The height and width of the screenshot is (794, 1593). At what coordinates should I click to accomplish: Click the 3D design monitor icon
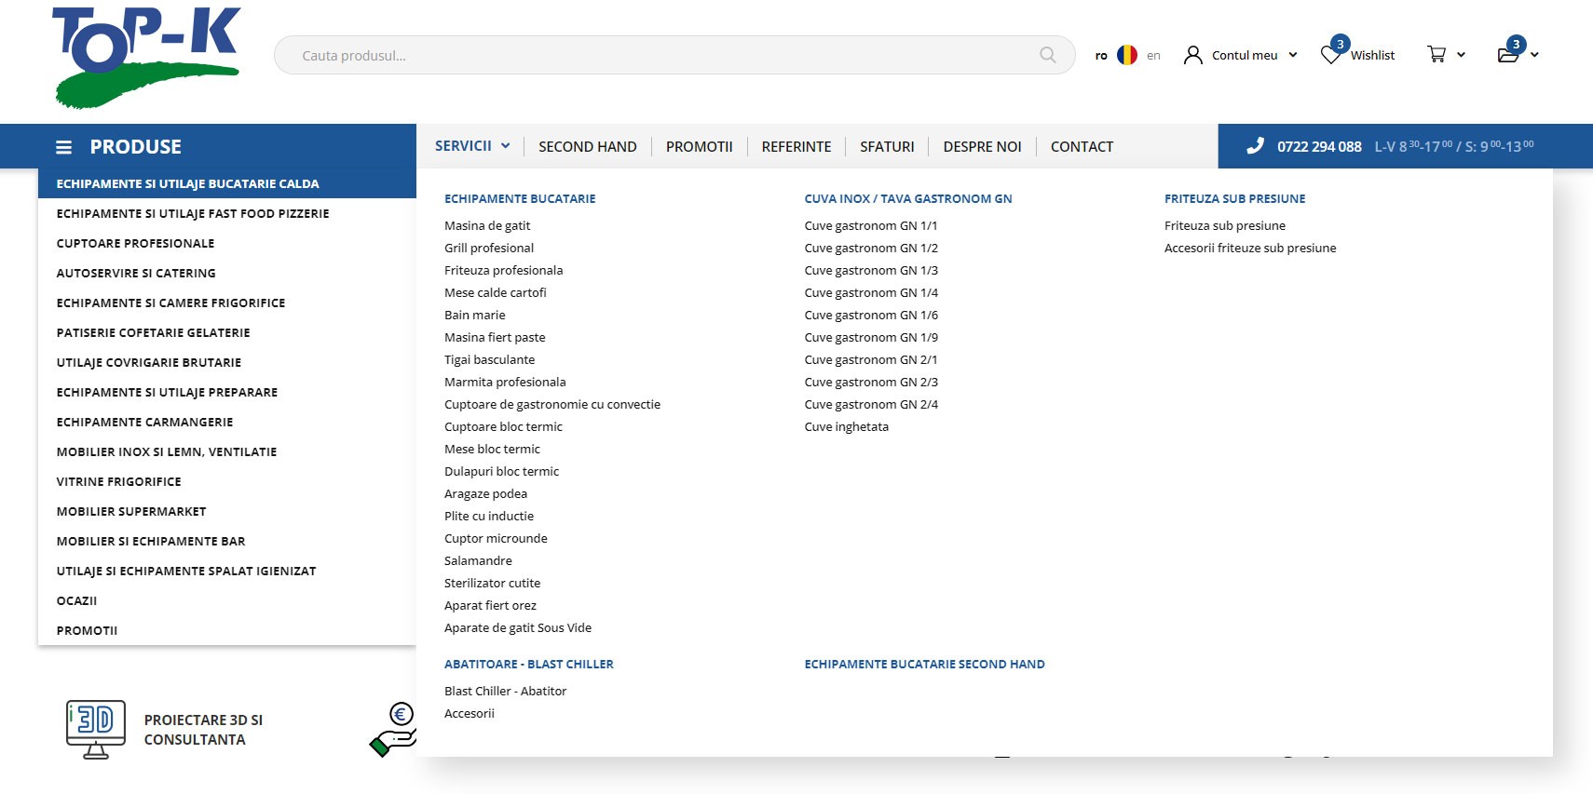pyautogui.click(x=95, y=729)
